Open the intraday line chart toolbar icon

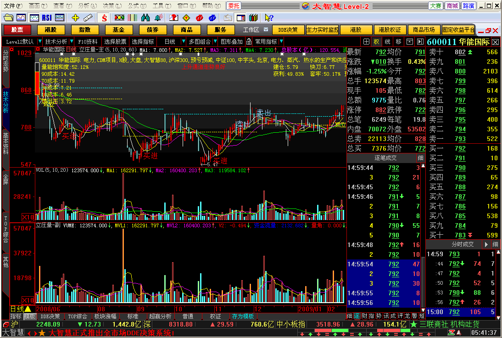[x=21, y=17]
